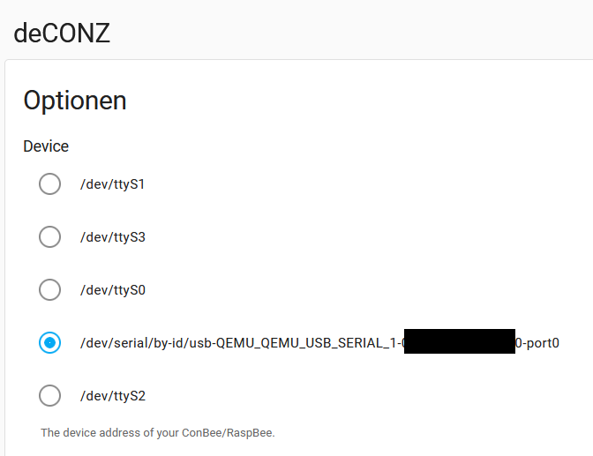Viewport: 593px width, 456px height.
Task: Click the Optionen heading
Action: tap(75, 101)
